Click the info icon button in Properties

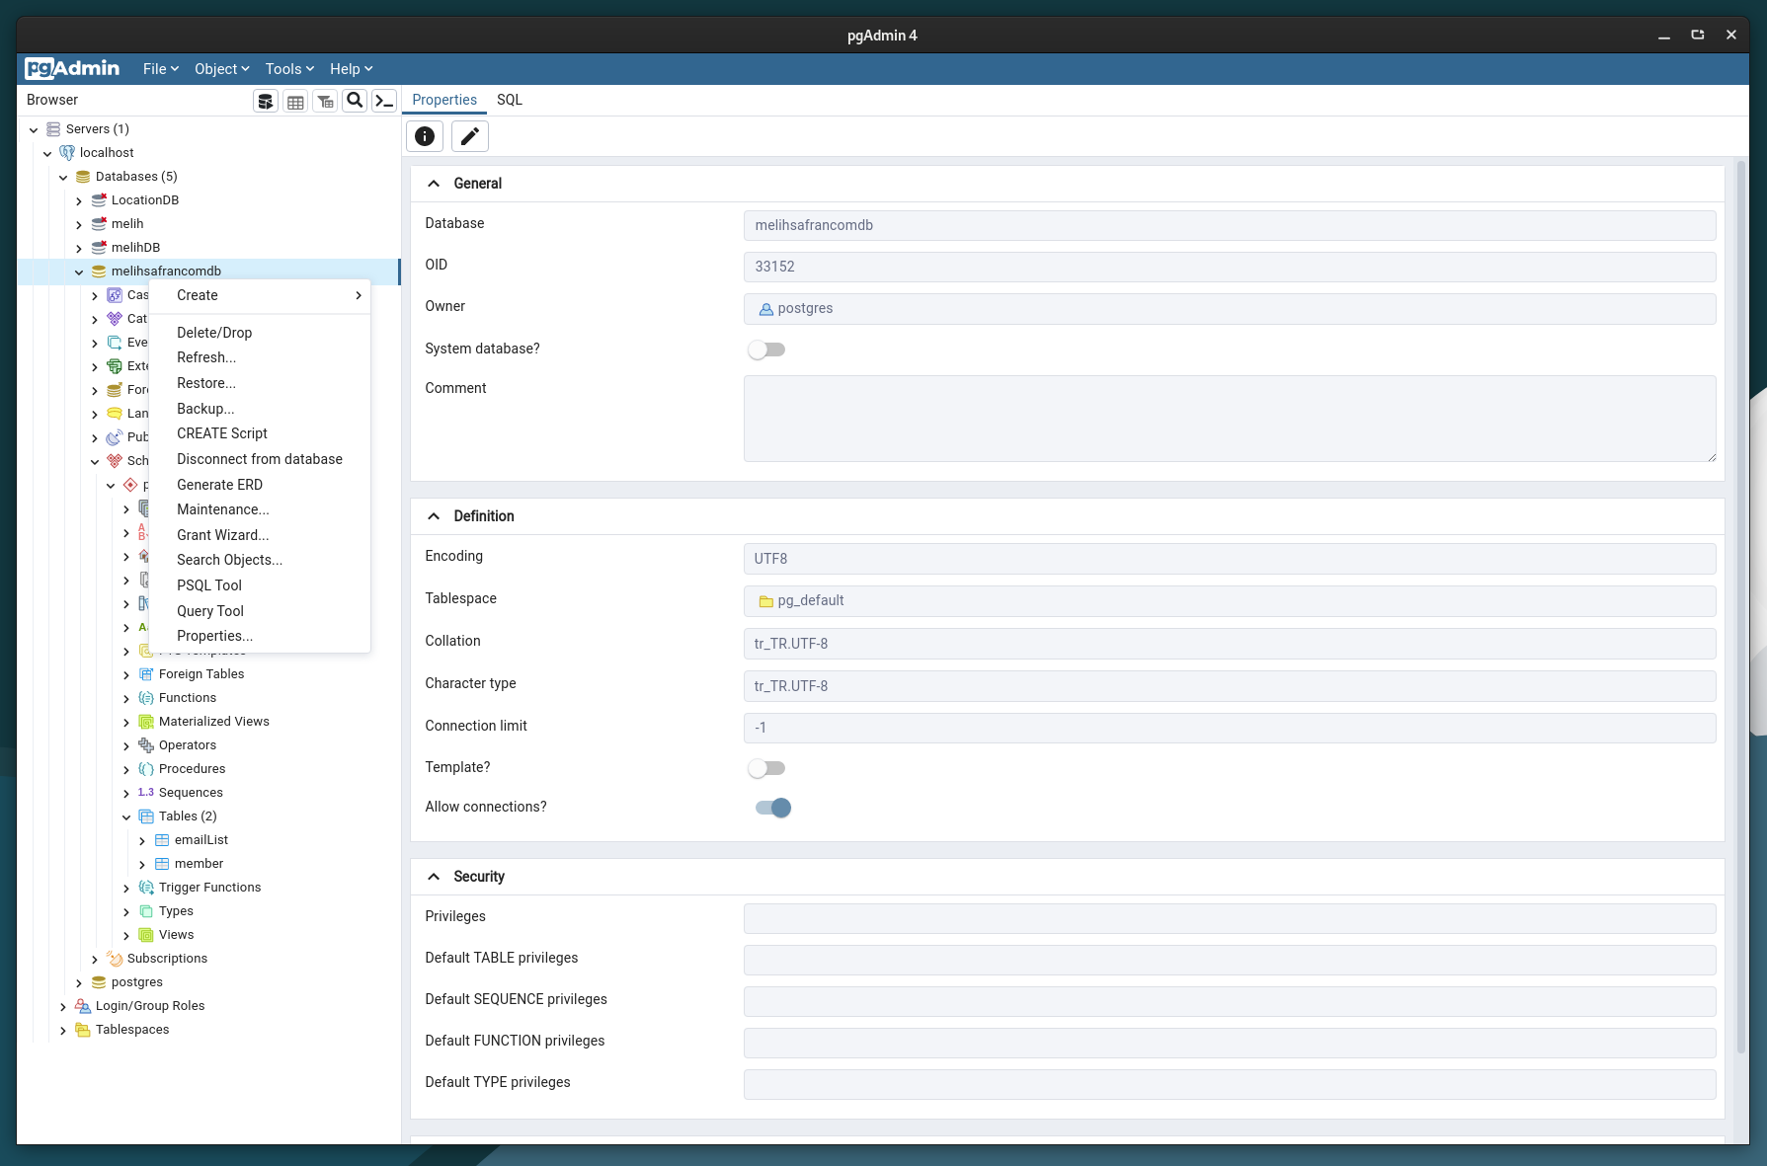(425, 136)
